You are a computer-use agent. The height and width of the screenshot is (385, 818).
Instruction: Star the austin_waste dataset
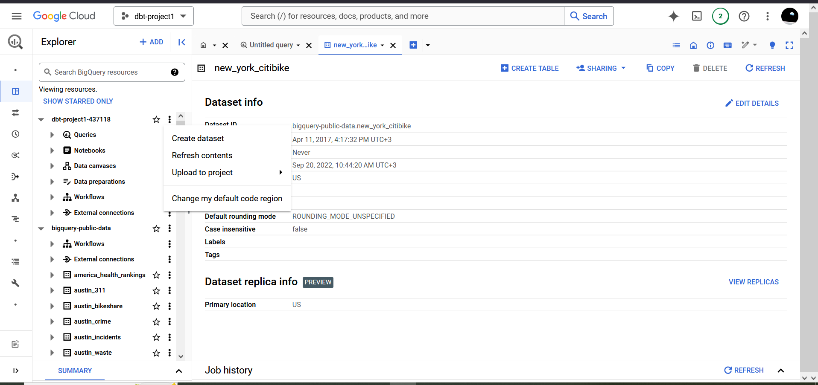pyautogui.click(x=156, y=353)
